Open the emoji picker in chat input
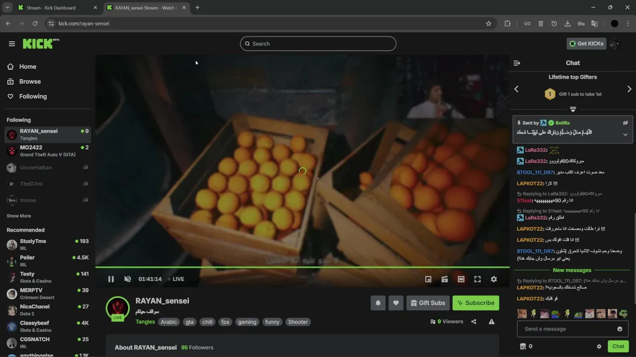The width and height of the screenshot is (636, 357). point(620,329)
